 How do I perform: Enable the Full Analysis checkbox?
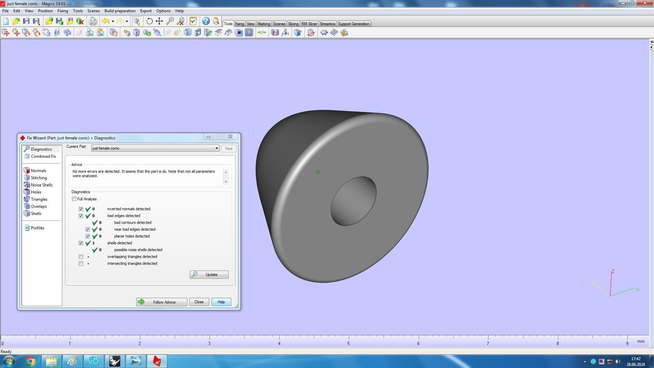tap(74, 199)
